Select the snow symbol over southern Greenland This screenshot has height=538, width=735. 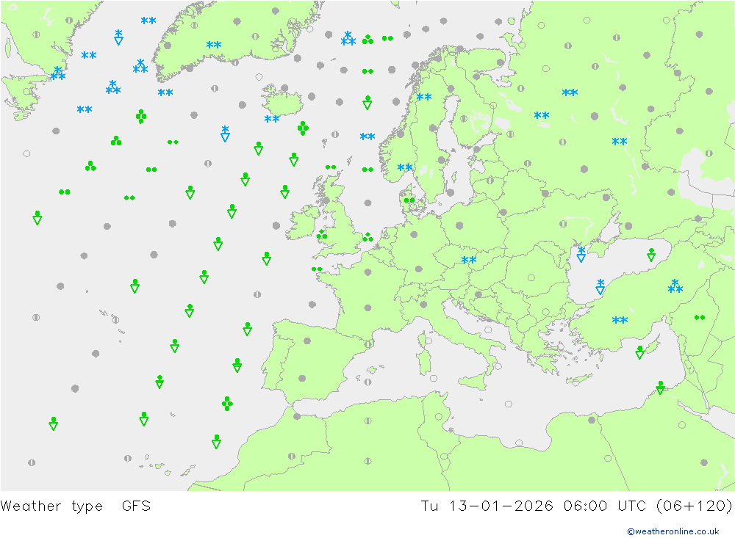[x=214, y=45]
